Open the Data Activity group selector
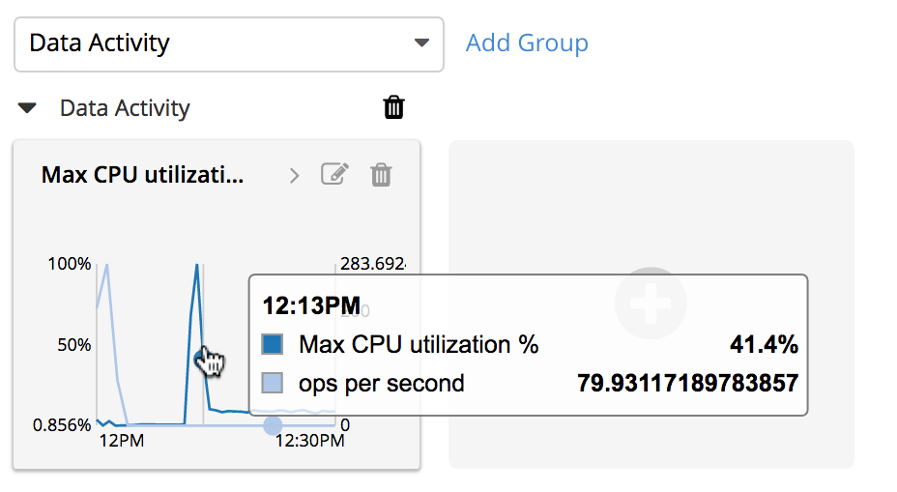 pyautogui.click(x=228, y=43)
